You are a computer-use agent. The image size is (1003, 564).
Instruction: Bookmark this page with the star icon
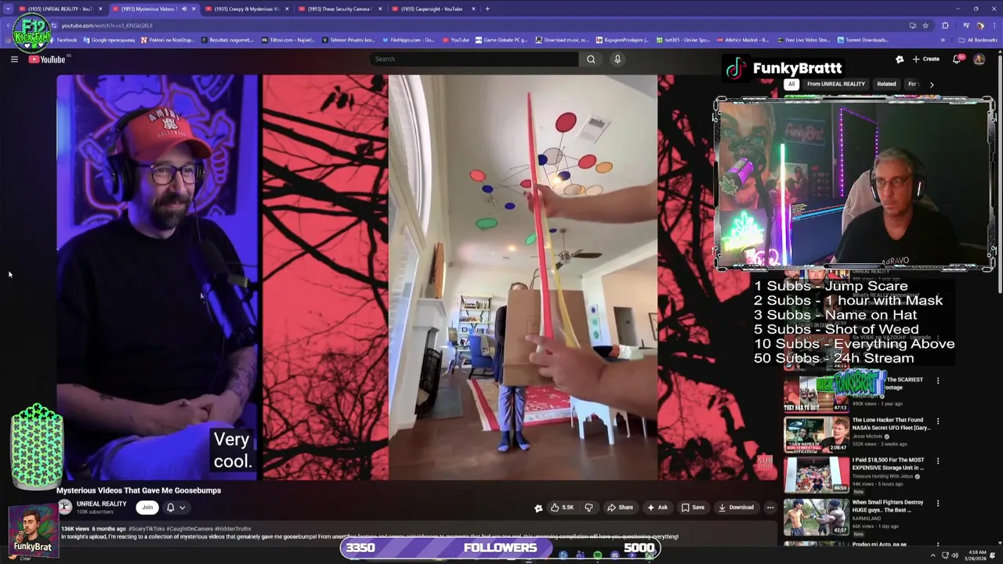pos(925,25)
